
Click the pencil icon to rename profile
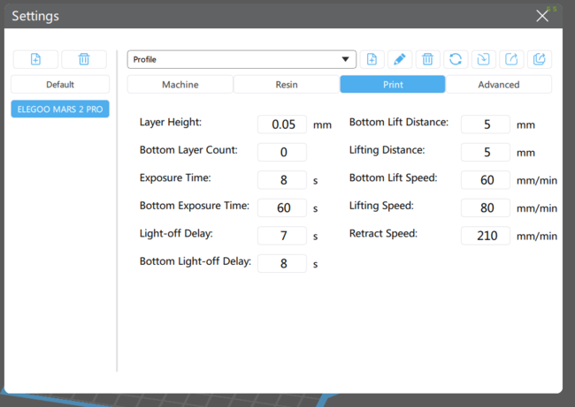coord(399,59)
